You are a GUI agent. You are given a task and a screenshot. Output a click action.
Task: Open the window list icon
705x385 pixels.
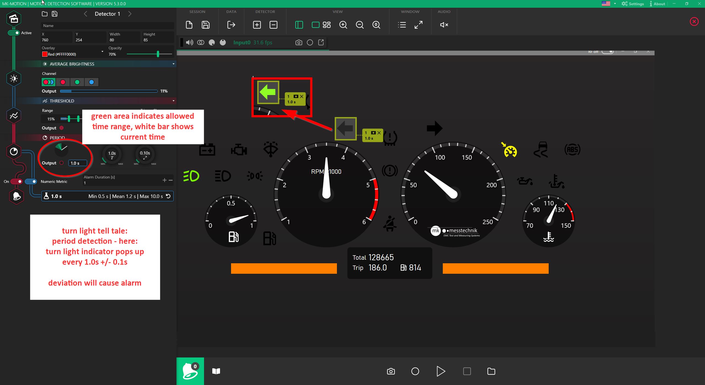(402, 25)
